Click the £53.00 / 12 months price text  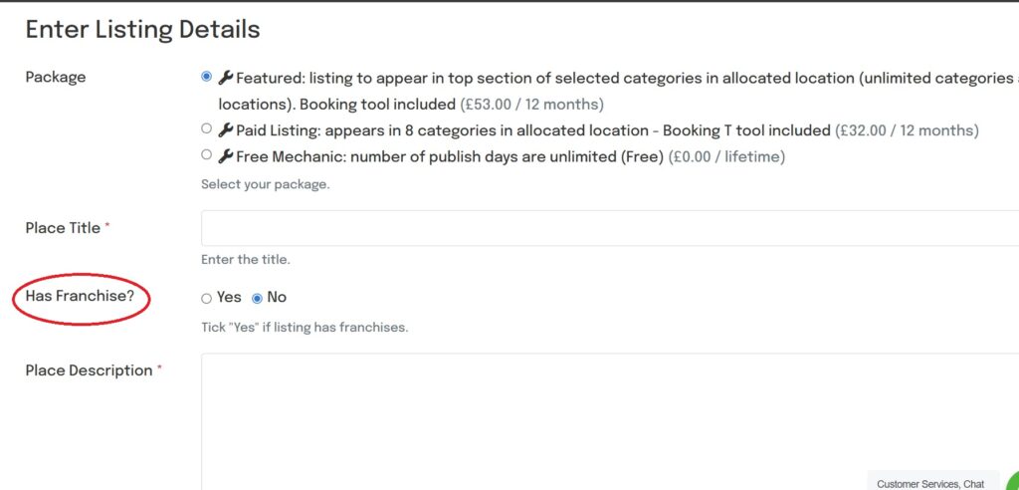pyautogui.click(x=531, y=104)
